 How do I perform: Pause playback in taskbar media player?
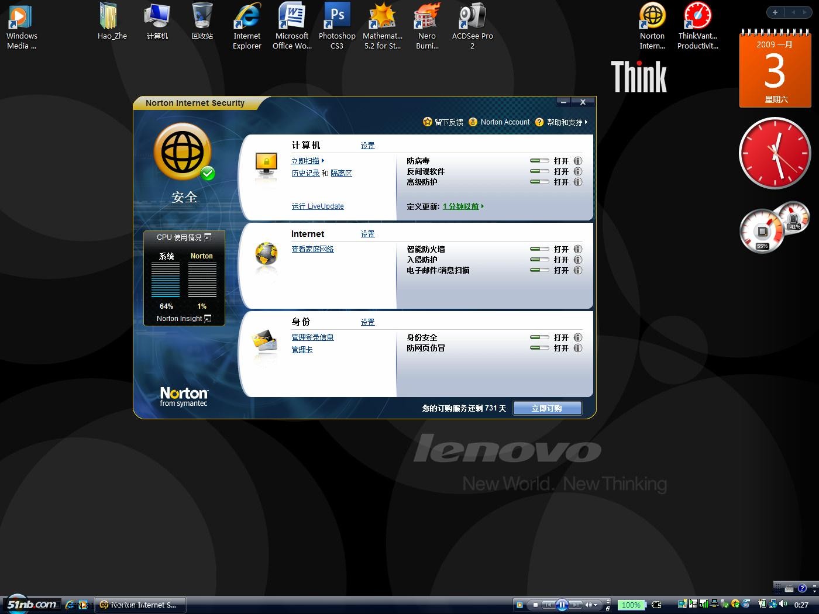click(x=562, y=605)
